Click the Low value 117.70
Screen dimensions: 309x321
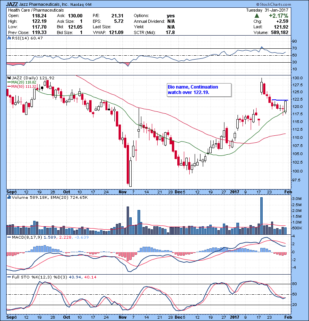pos(39,27)
